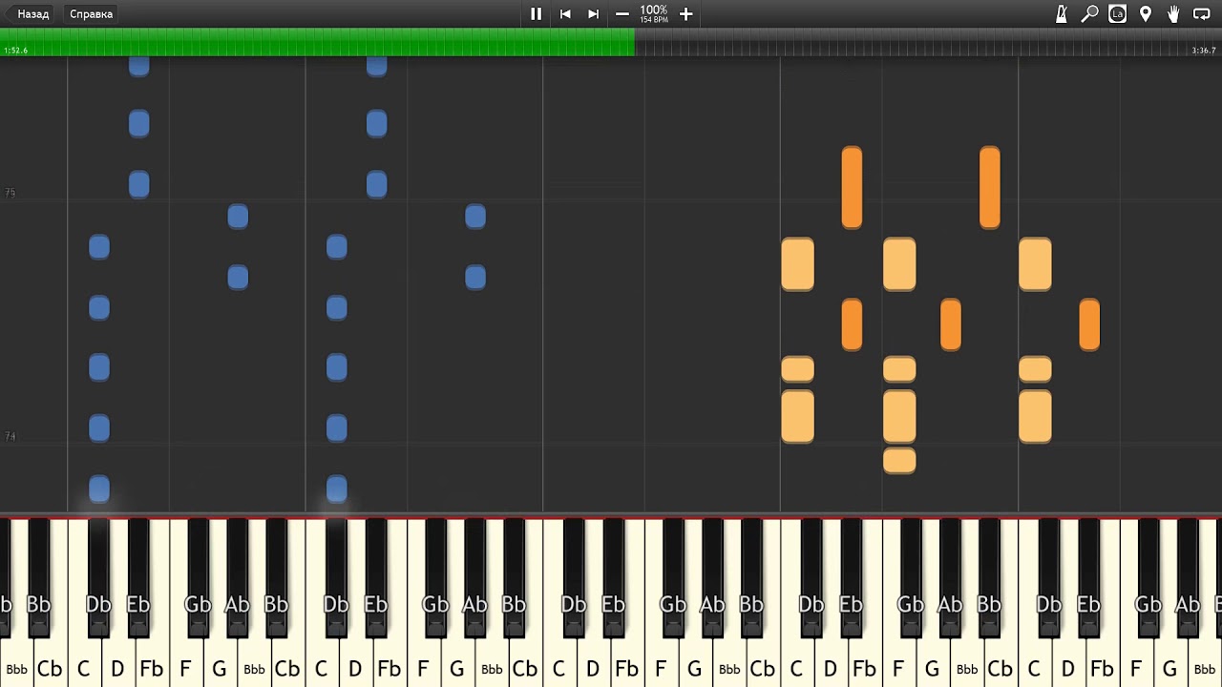Image resolution: width=1222 pixels, height=687 pixels.
Task: Pause the song playback
Action: [x=536, y=13]
